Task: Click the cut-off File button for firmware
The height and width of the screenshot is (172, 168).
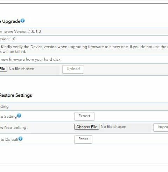Action: point(3,69)
